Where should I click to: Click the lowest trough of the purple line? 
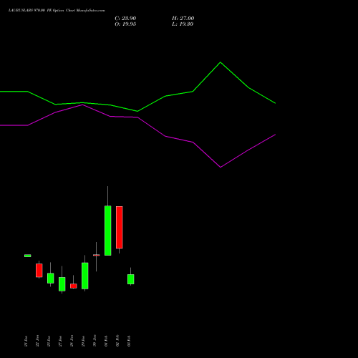[x=221, y=167]
